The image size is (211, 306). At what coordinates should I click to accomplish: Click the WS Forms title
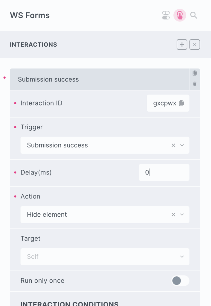[x=30, y=15]
